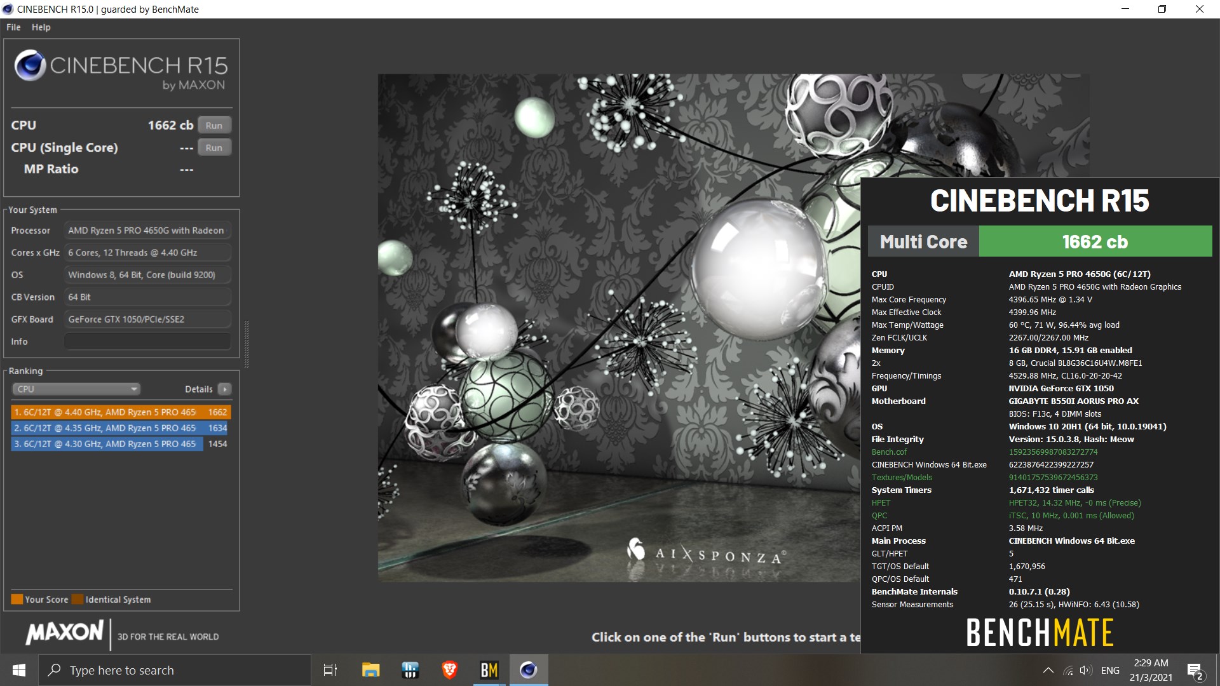Image resolution: width=1220 pixels, height=686 pixels.
Task: Open File Explorer from taskbar
Action: (370, 670)
